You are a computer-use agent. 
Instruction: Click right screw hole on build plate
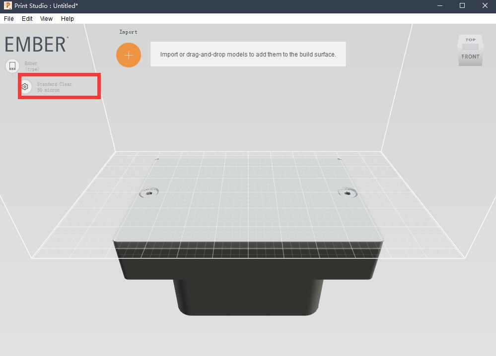click(x=347, y=192)
